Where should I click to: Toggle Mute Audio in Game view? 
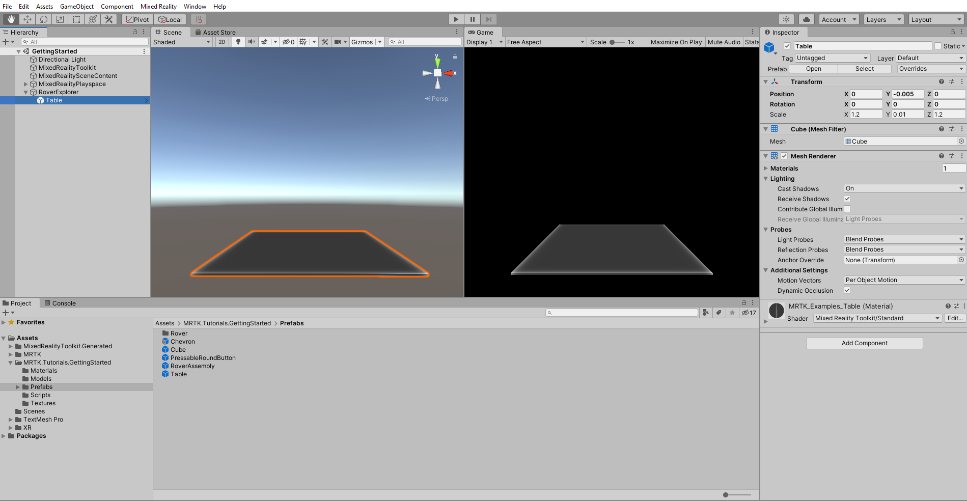724,42
